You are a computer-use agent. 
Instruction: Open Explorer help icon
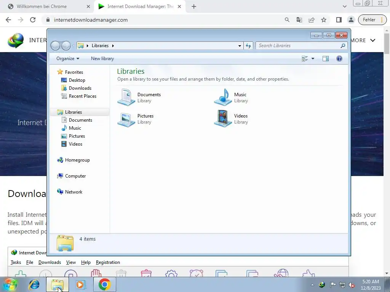339,59
